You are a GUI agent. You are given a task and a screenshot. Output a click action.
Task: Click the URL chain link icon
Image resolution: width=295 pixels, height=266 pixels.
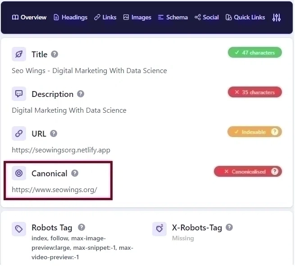click(19, 133)
